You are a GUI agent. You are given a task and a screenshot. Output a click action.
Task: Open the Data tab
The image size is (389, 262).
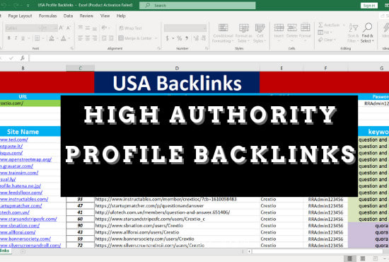[68, 16]
